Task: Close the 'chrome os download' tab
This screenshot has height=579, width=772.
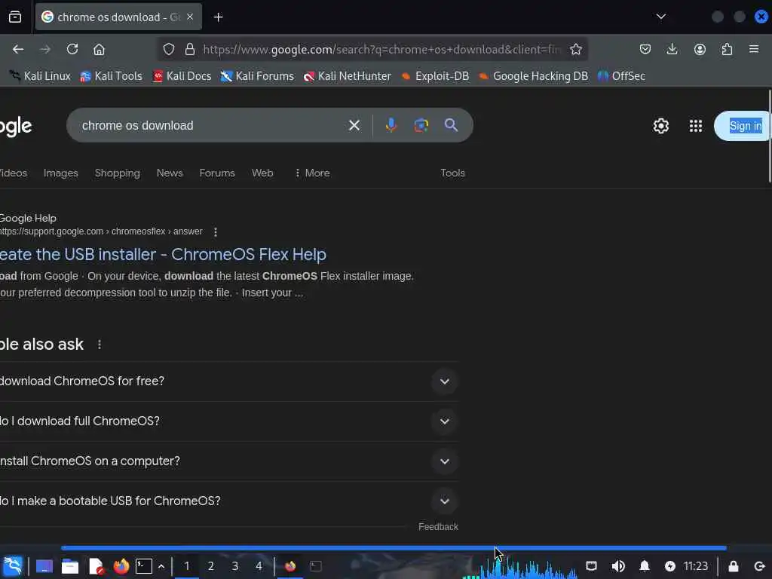Action: [190, 17]
